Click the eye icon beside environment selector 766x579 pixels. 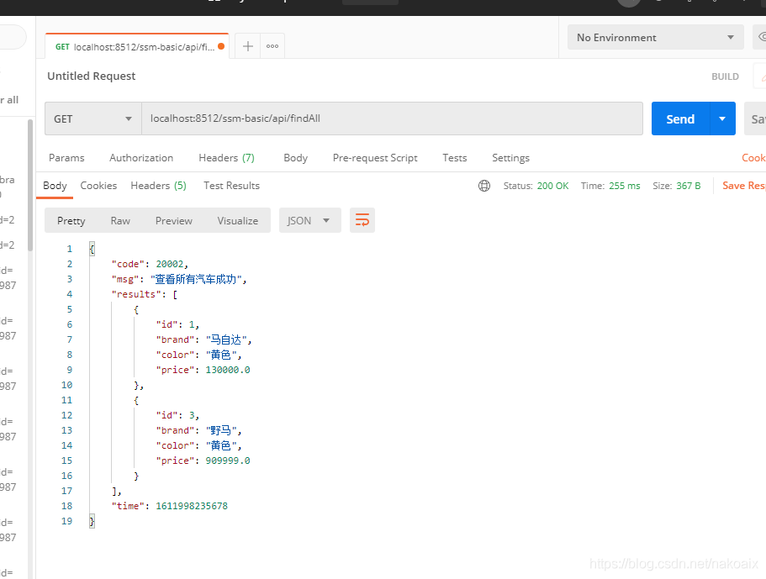point(761,38)
